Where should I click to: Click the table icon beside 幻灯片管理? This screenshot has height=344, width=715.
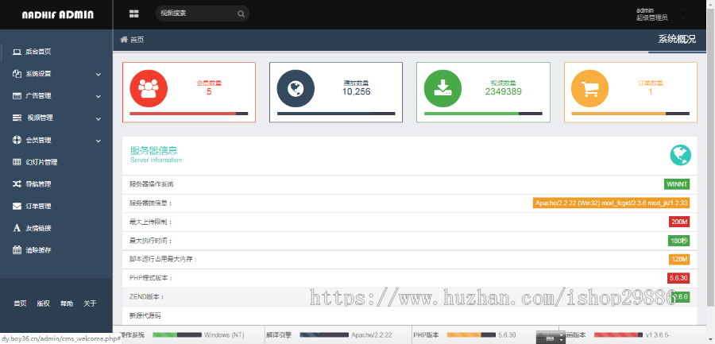[17, 162]
